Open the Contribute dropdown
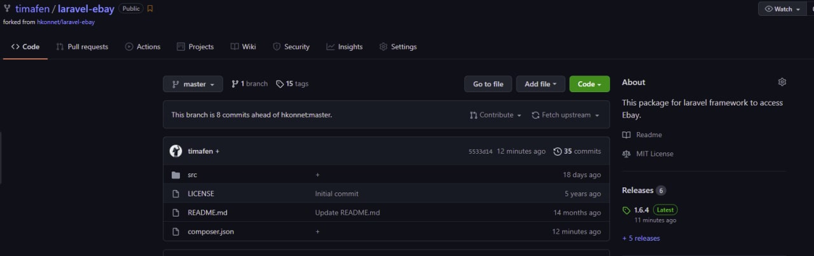The image size is (814, 256). point(495,115)
